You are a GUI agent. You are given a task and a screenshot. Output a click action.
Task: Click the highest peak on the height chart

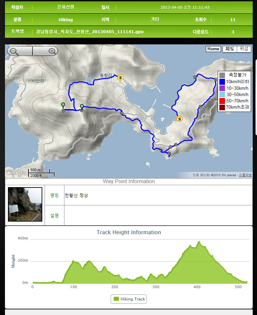tap(199, 241)
